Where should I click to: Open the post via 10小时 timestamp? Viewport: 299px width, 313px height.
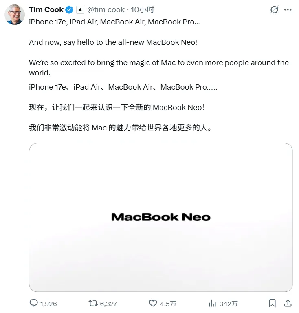coord(143,10)
